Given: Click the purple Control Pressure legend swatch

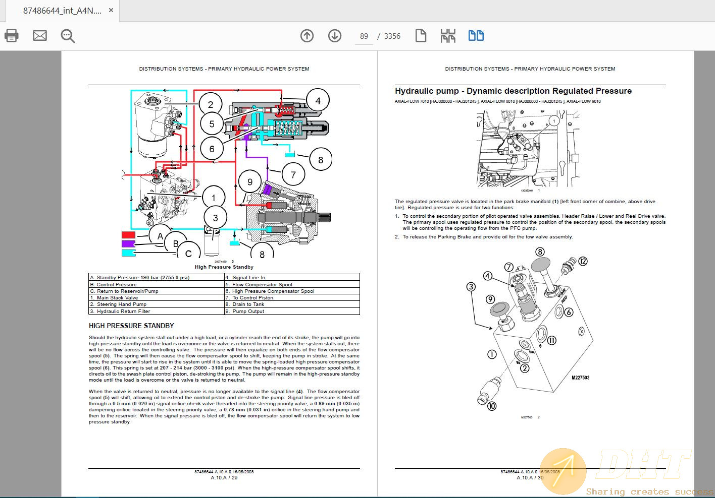Looking at the screenshot, I should point(129,244).
